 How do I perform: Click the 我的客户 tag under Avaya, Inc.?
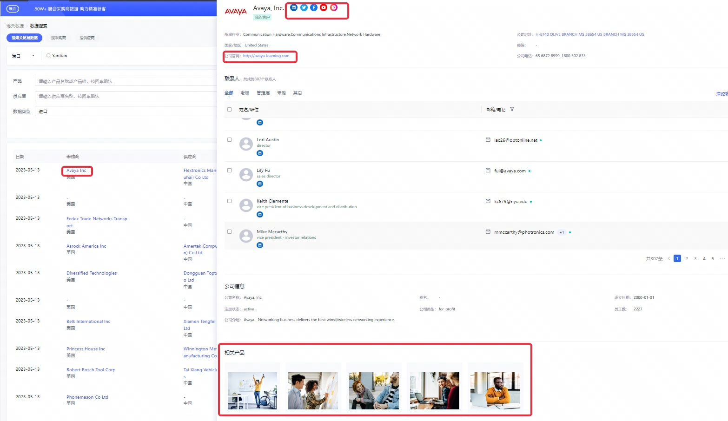[262, 17]
